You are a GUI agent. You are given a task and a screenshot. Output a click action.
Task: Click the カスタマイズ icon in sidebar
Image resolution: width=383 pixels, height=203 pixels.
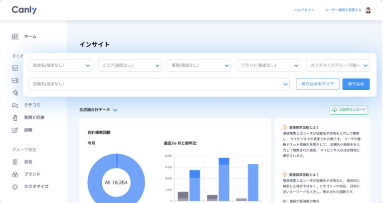click(x=15, y=187)
